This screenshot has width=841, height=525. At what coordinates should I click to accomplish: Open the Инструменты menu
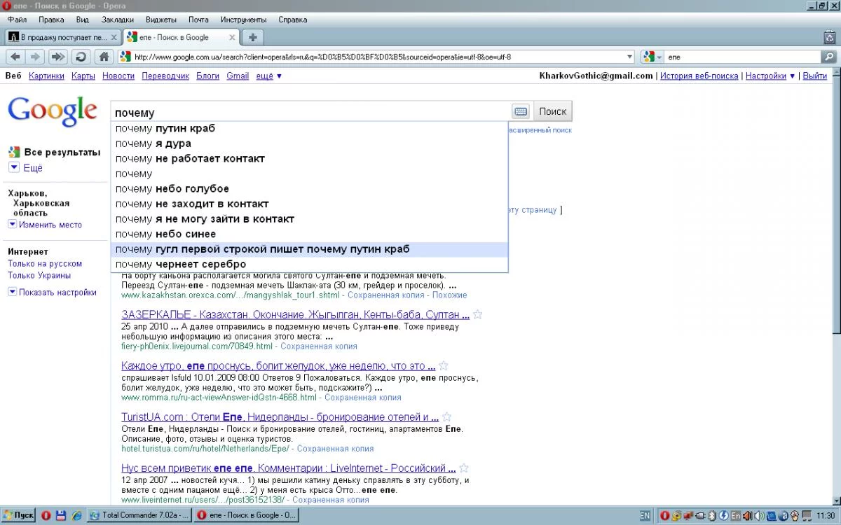[243, 20]
